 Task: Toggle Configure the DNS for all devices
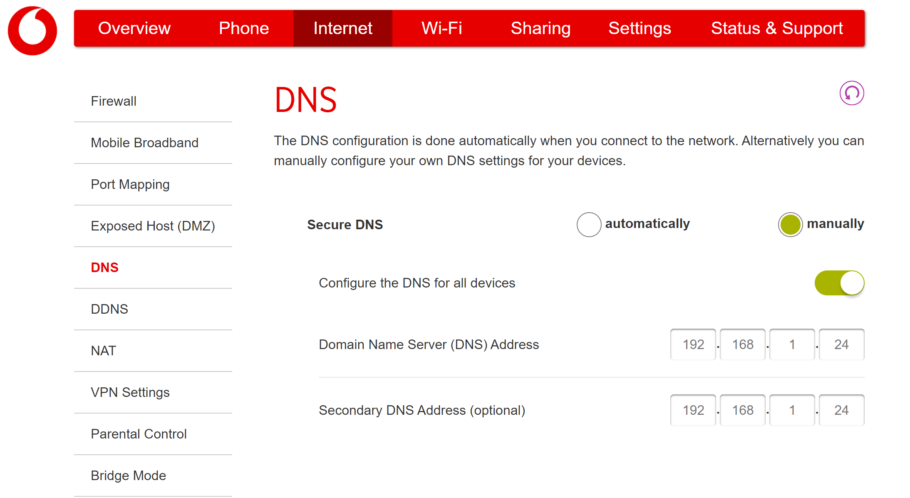click(839, 283)
